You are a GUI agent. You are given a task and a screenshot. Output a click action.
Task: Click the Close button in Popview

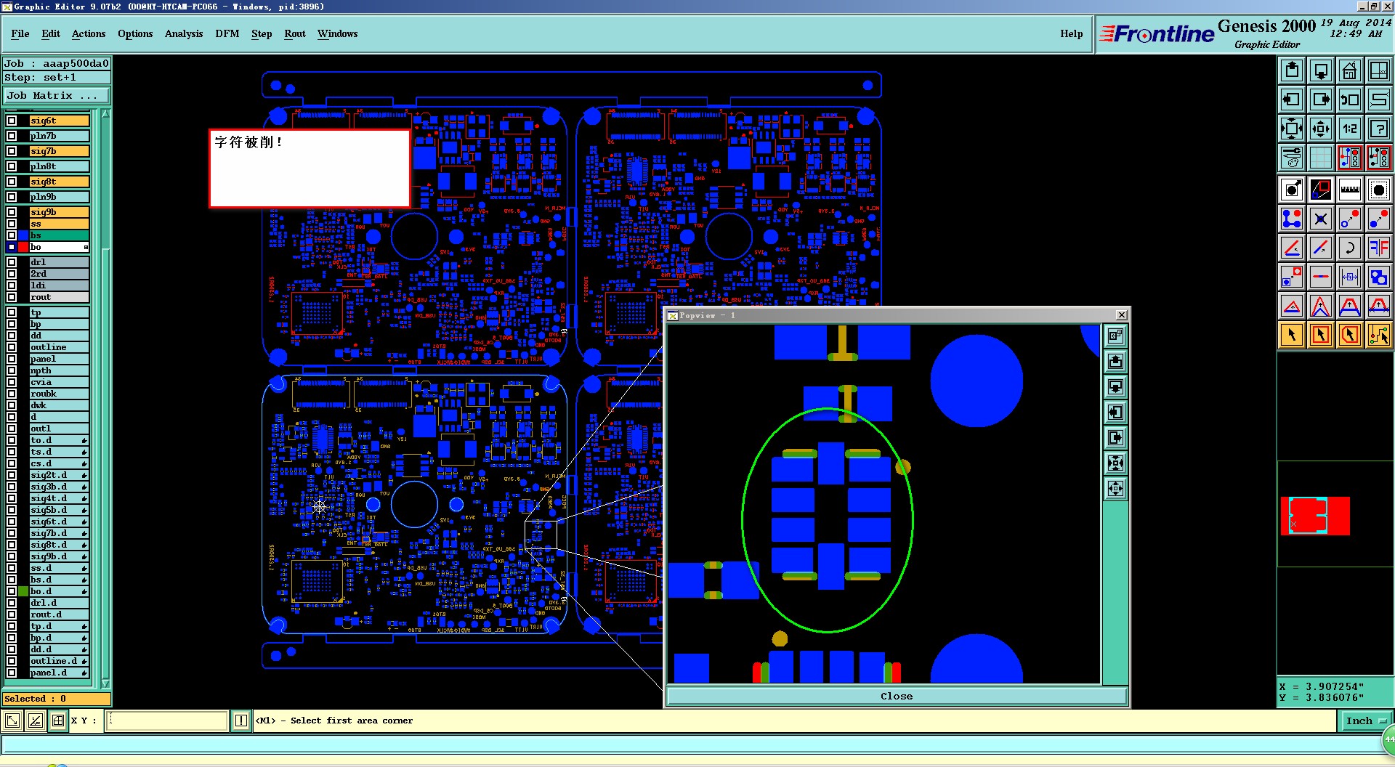pos(897,696)
